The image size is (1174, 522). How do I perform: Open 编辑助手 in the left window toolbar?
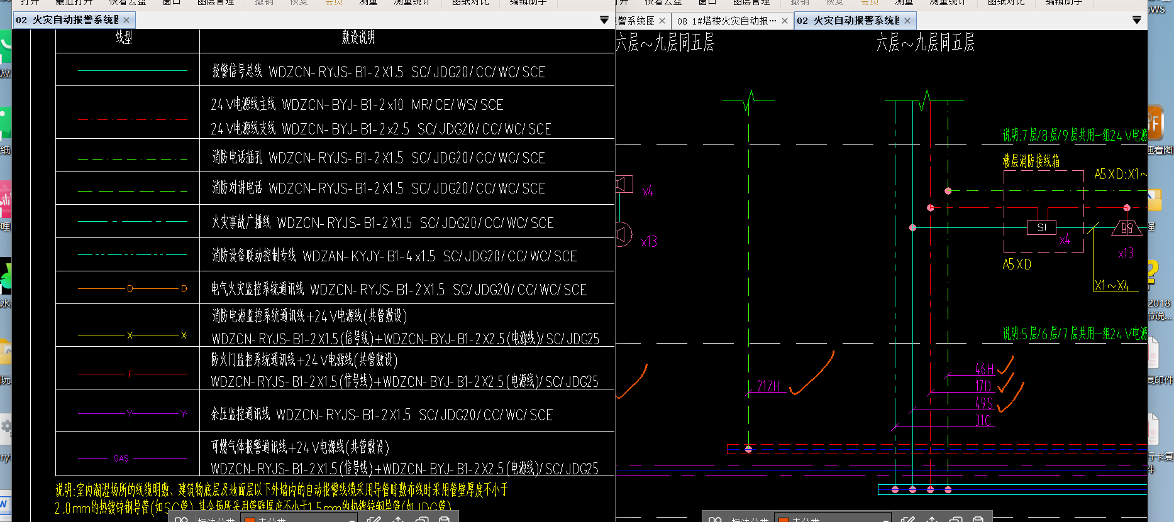[528, 3]
